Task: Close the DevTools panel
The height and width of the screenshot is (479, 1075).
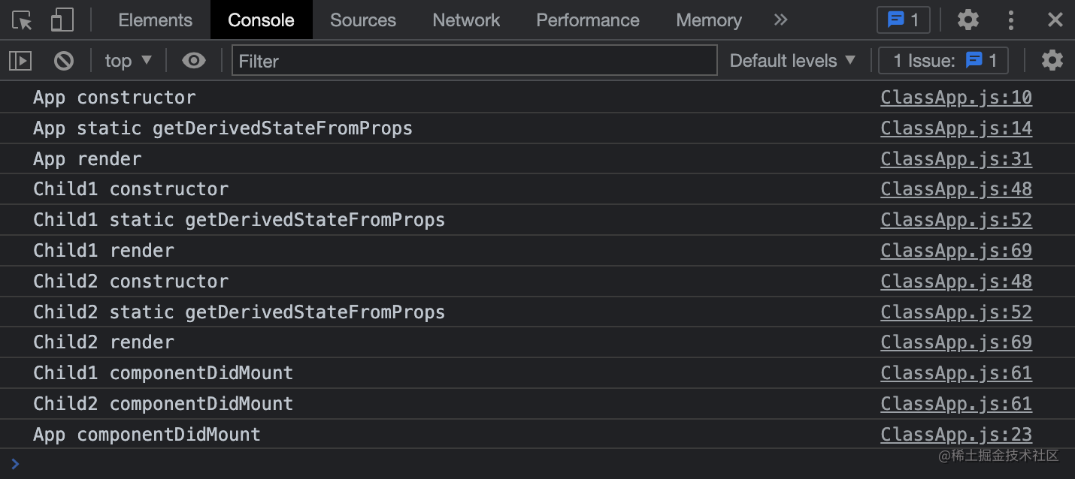Action: pyautogui.click(x=1055, y=20)
